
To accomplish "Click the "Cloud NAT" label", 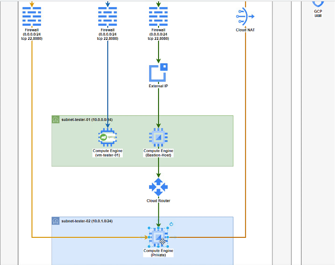I will coord(245,30).
